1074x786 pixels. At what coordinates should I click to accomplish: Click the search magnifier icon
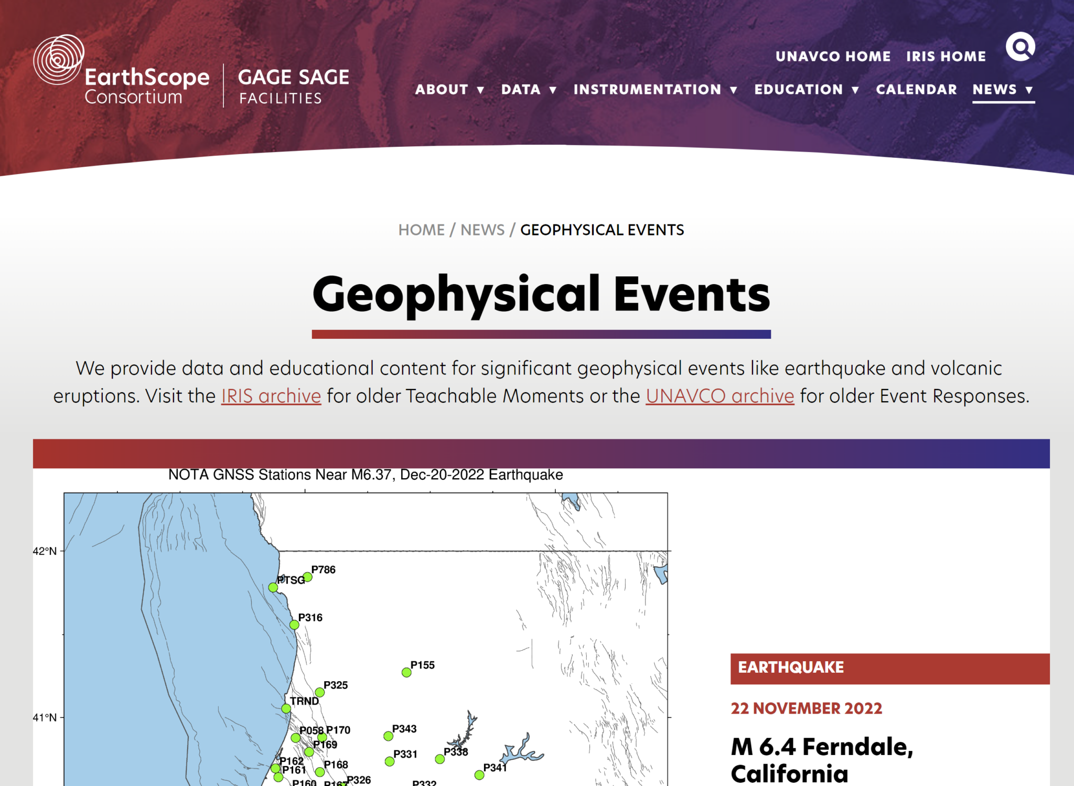[x=1020, y=47]
